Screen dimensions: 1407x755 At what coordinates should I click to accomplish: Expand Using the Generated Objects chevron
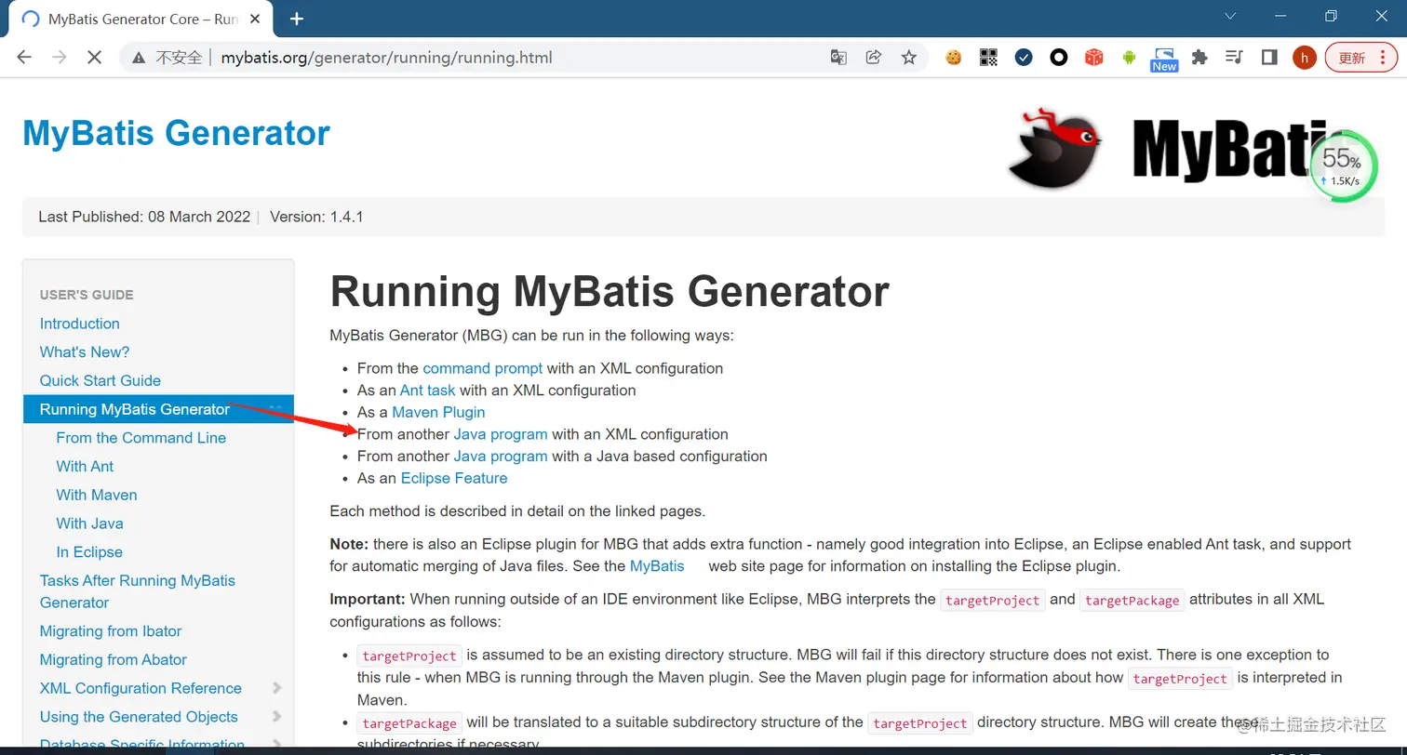pos(276,717)
